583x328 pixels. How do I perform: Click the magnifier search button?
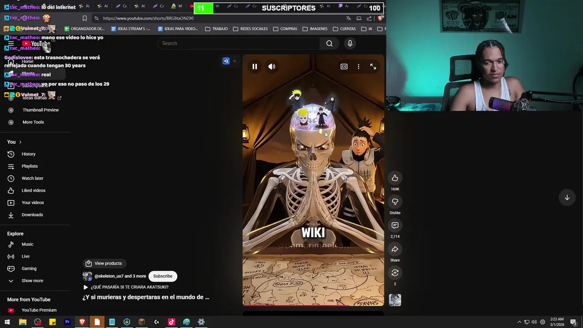coord(329,43)
